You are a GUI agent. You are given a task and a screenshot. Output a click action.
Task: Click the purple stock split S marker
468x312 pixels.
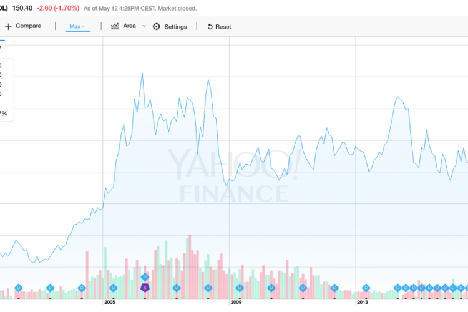click(x=145, y=288)
